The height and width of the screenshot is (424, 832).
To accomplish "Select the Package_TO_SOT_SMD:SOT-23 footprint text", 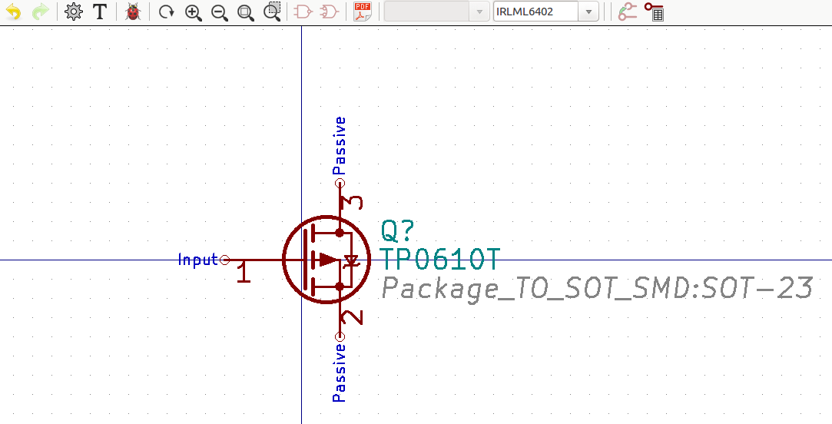I will click(x=597, y=290).
